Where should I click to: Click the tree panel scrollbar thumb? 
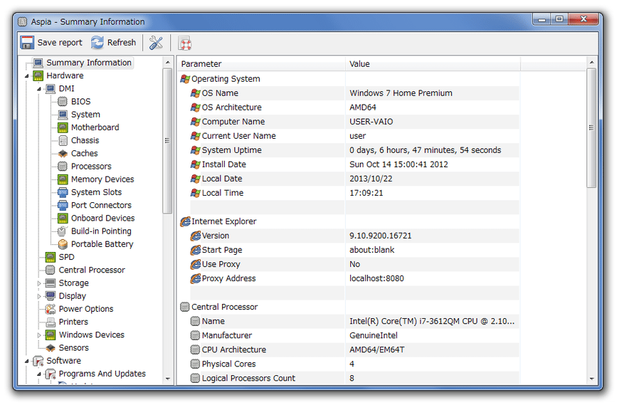(x=168, y=141)
